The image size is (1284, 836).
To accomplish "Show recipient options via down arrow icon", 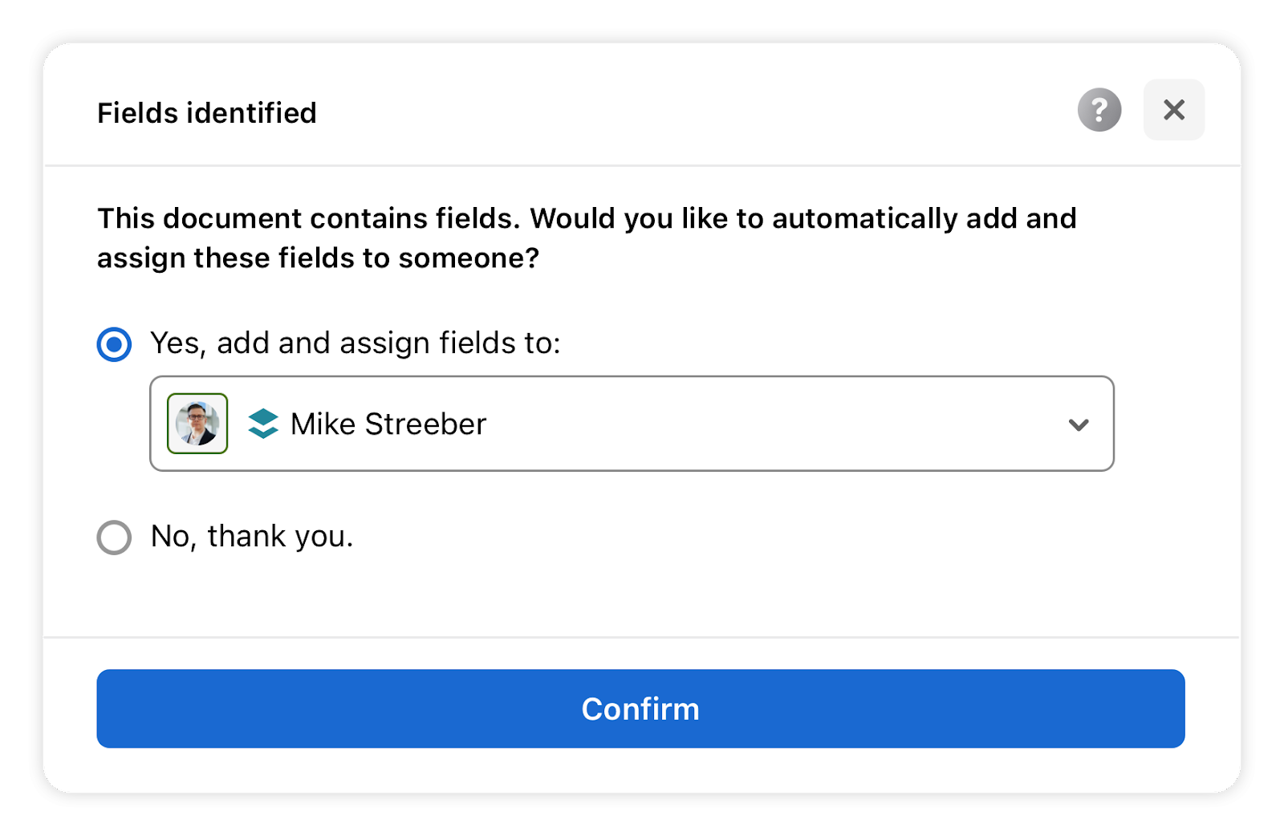I will pyautogui.click(x=1079, y=424).
